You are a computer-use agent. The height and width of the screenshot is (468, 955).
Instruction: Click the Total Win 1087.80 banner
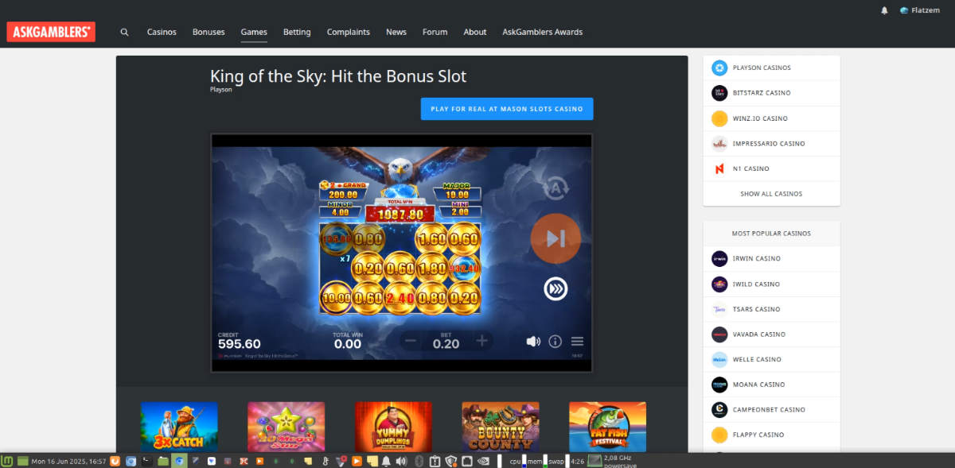tap(400, 211)
